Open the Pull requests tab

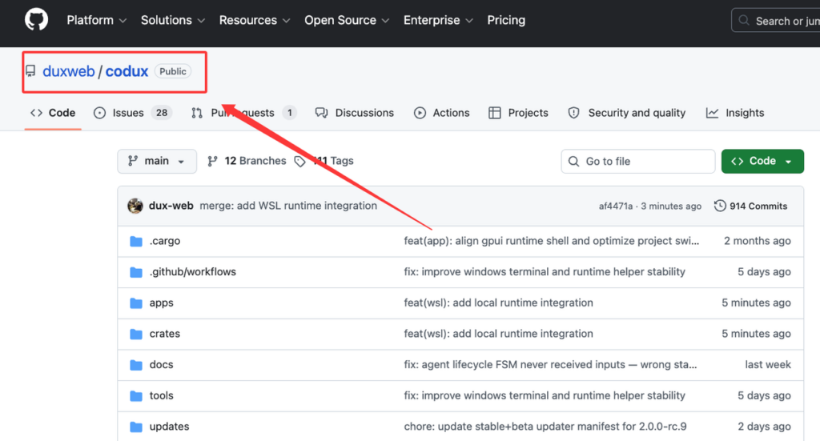point(243,113)
